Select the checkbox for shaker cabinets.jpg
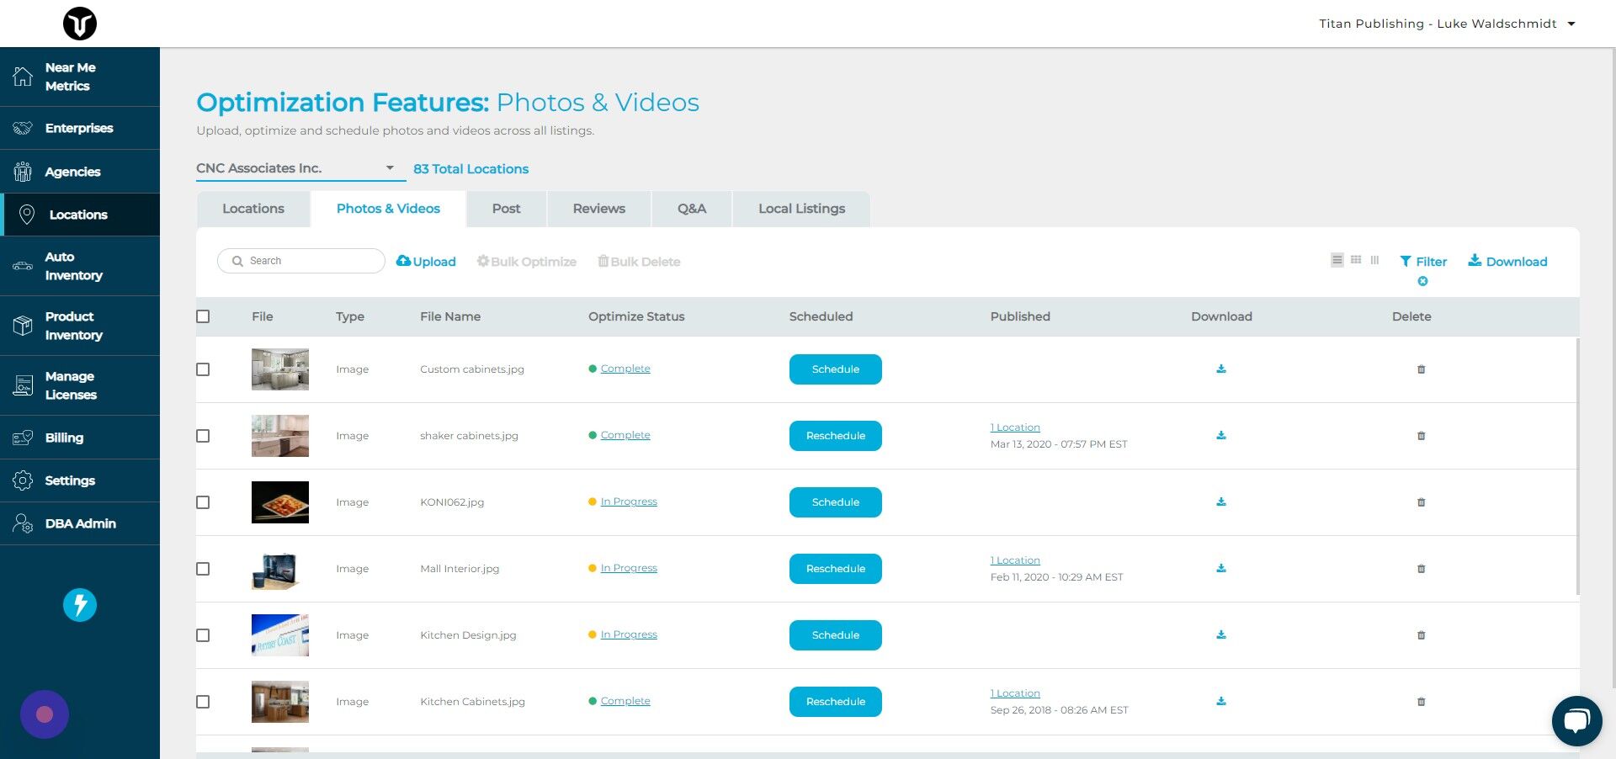The image size is (1616, 759). (x=203, y=436)
